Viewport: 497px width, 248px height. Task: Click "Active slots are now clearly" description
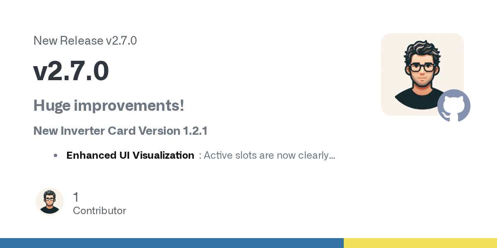pos(265,156)
